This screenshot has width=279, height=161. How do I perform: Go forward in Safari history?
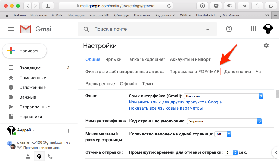click(x=35, y=6)
